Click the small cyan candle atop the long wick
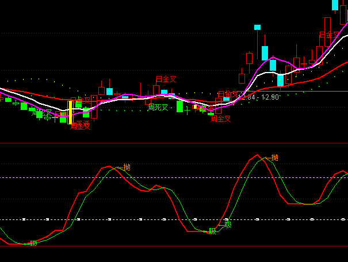 click(257, 27)
